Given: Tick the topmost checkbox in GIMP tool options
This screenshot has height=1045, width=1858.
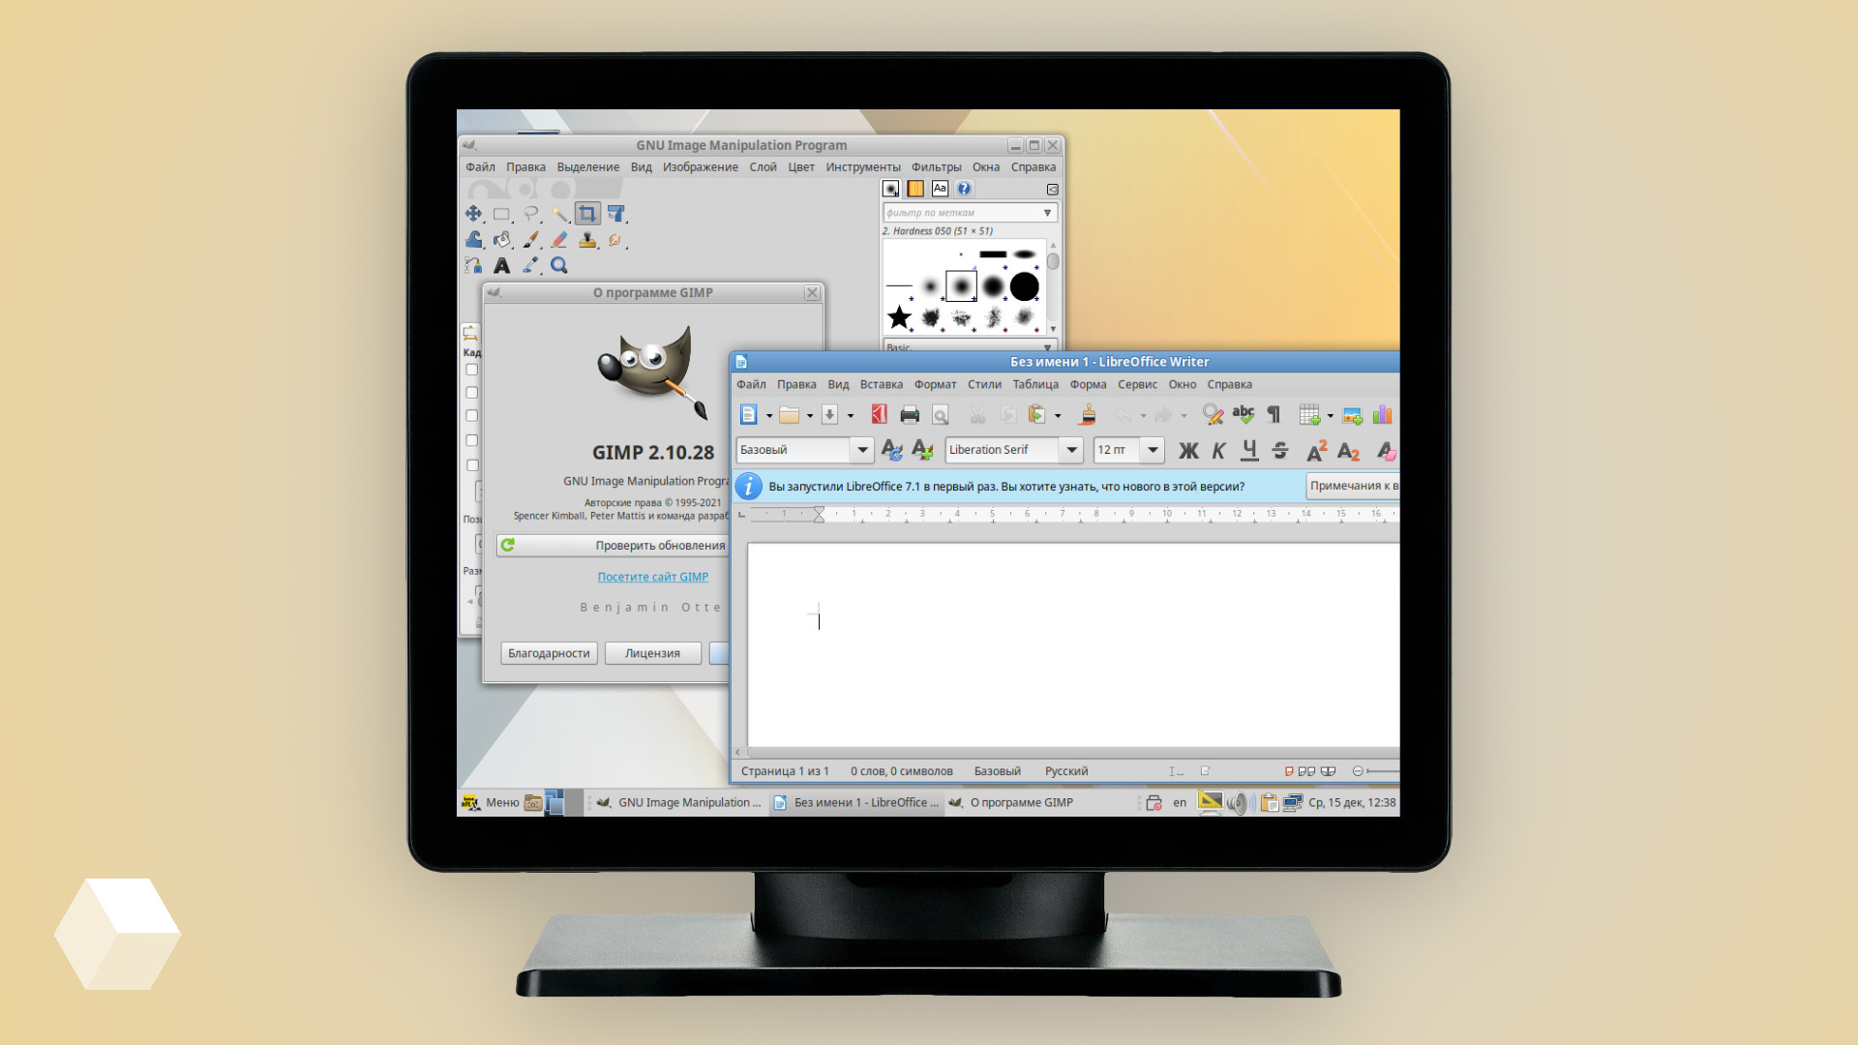Looking at the screenshot, I should 472,370.
